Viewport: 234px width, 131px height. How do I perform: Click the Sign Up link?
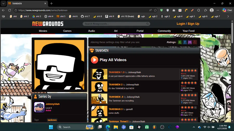(193, 24)
